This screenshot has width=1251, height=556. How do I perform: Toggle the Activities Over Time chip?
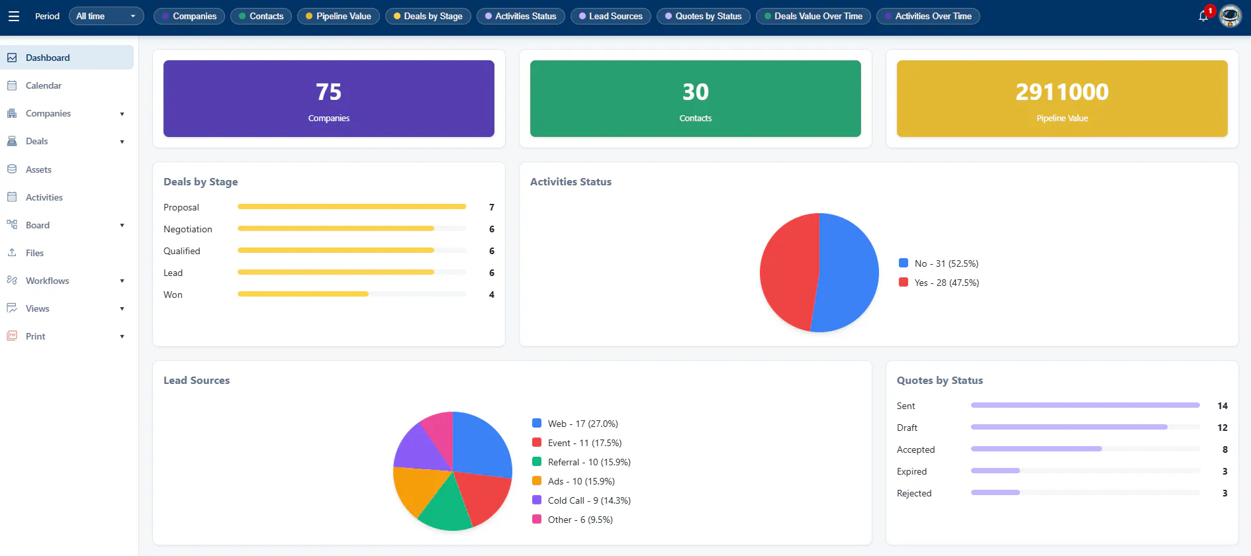(x=928, y=16)
